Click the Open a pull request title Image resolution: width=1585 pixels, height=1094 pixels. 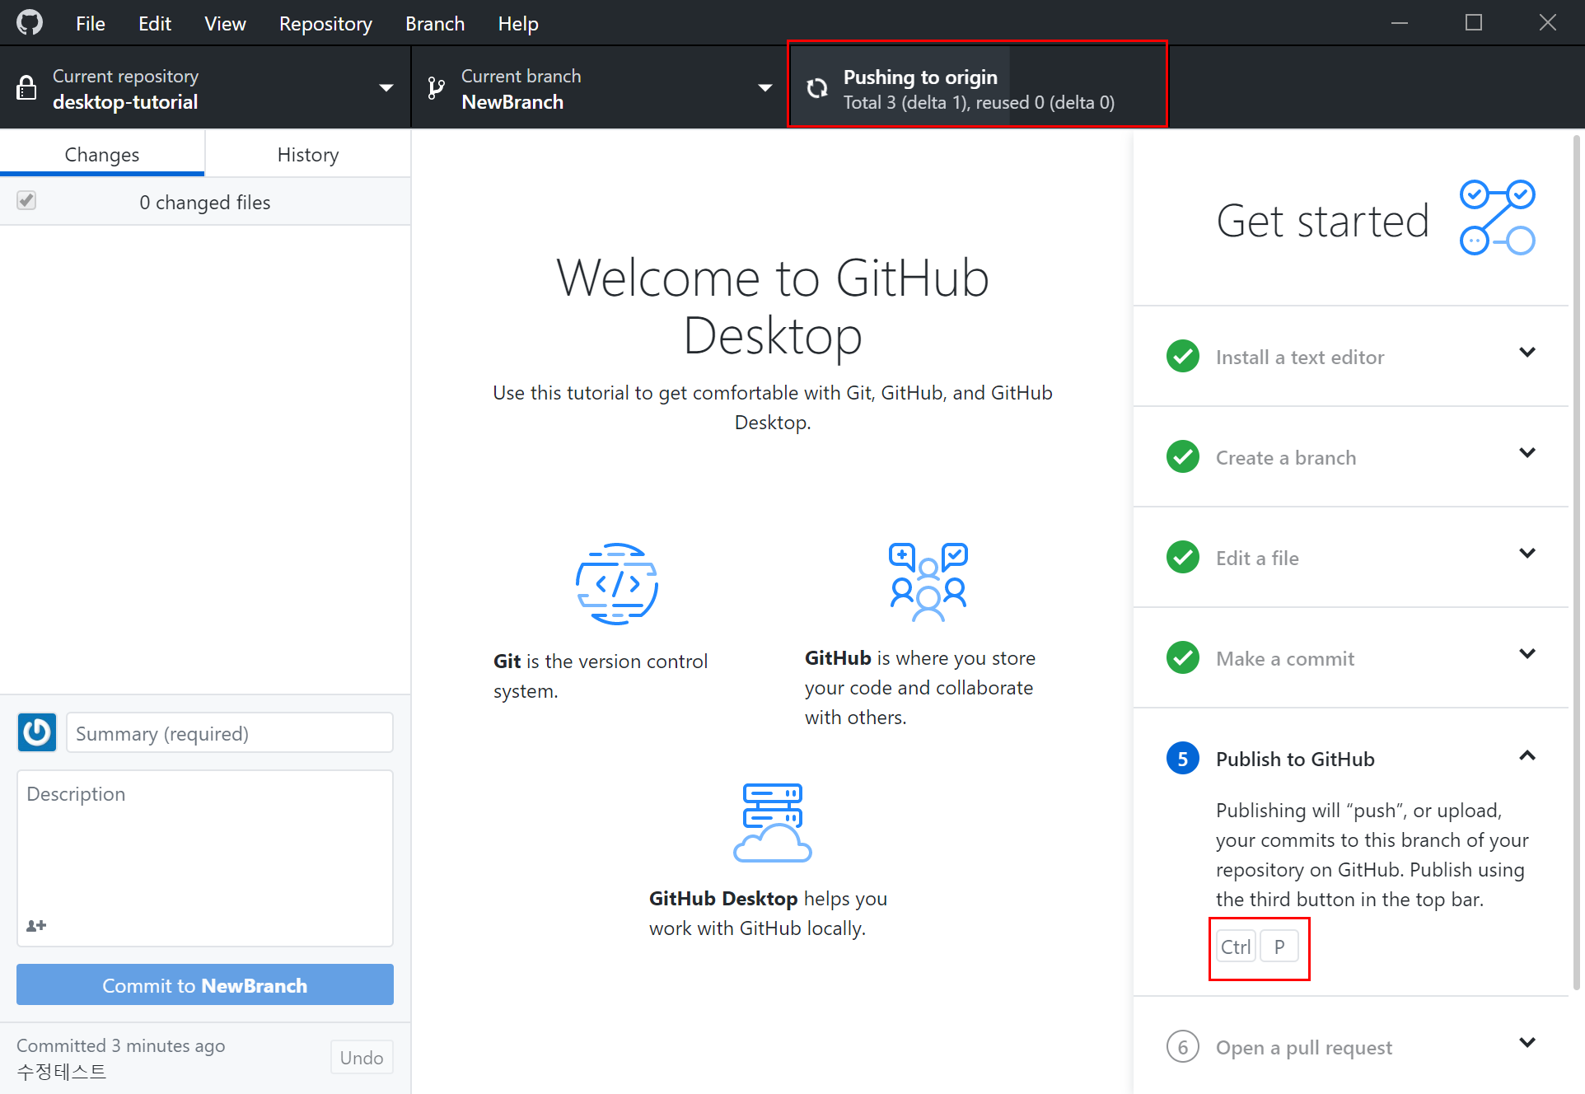[x=1304, y=1047]
